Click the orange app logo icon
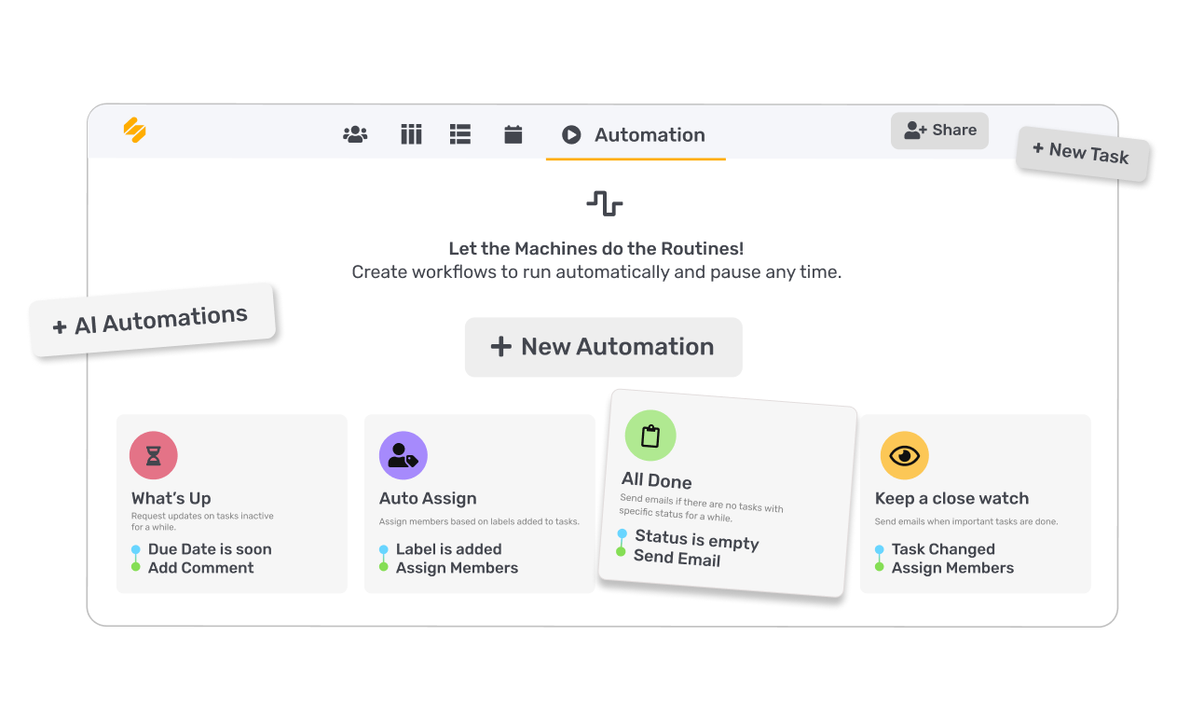The height and width of the screenshot is (720, 1204). 135,131
